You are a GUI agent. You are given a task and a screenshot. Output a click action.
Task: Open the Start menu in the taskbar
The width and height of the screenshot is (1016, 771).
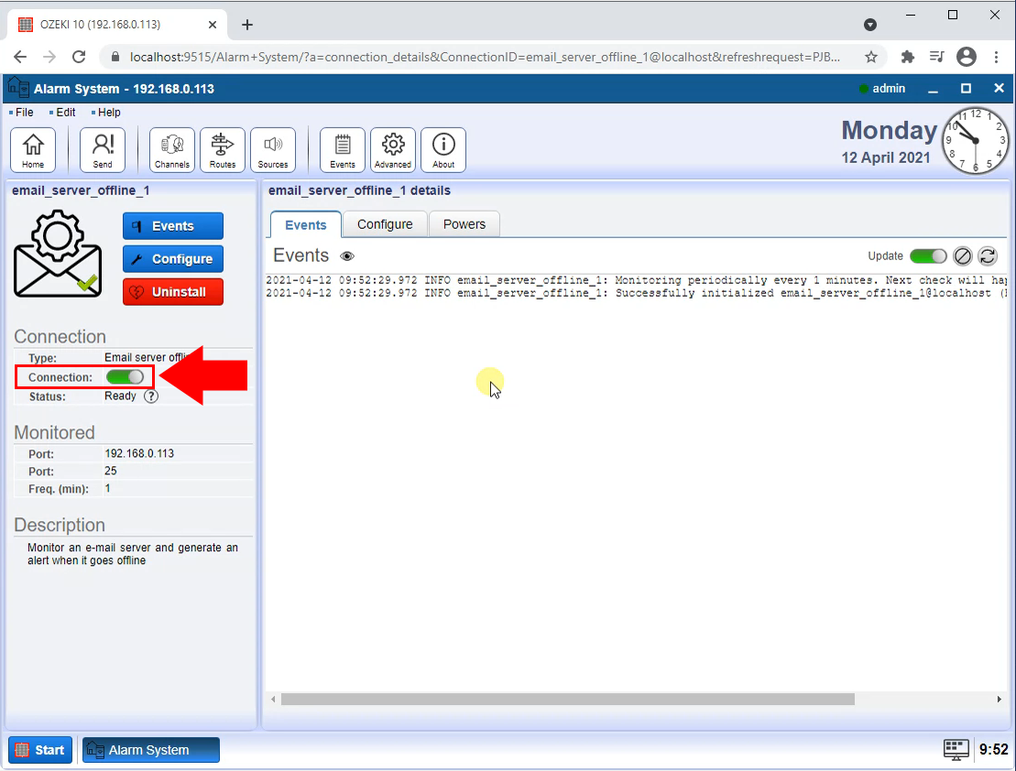[x=39, y=749]
